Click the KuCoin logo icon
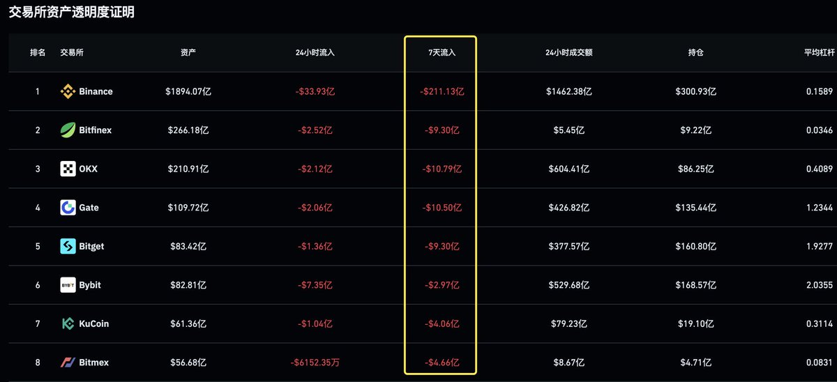The width and height of the screenshot is (837, 382). point(68,323)
